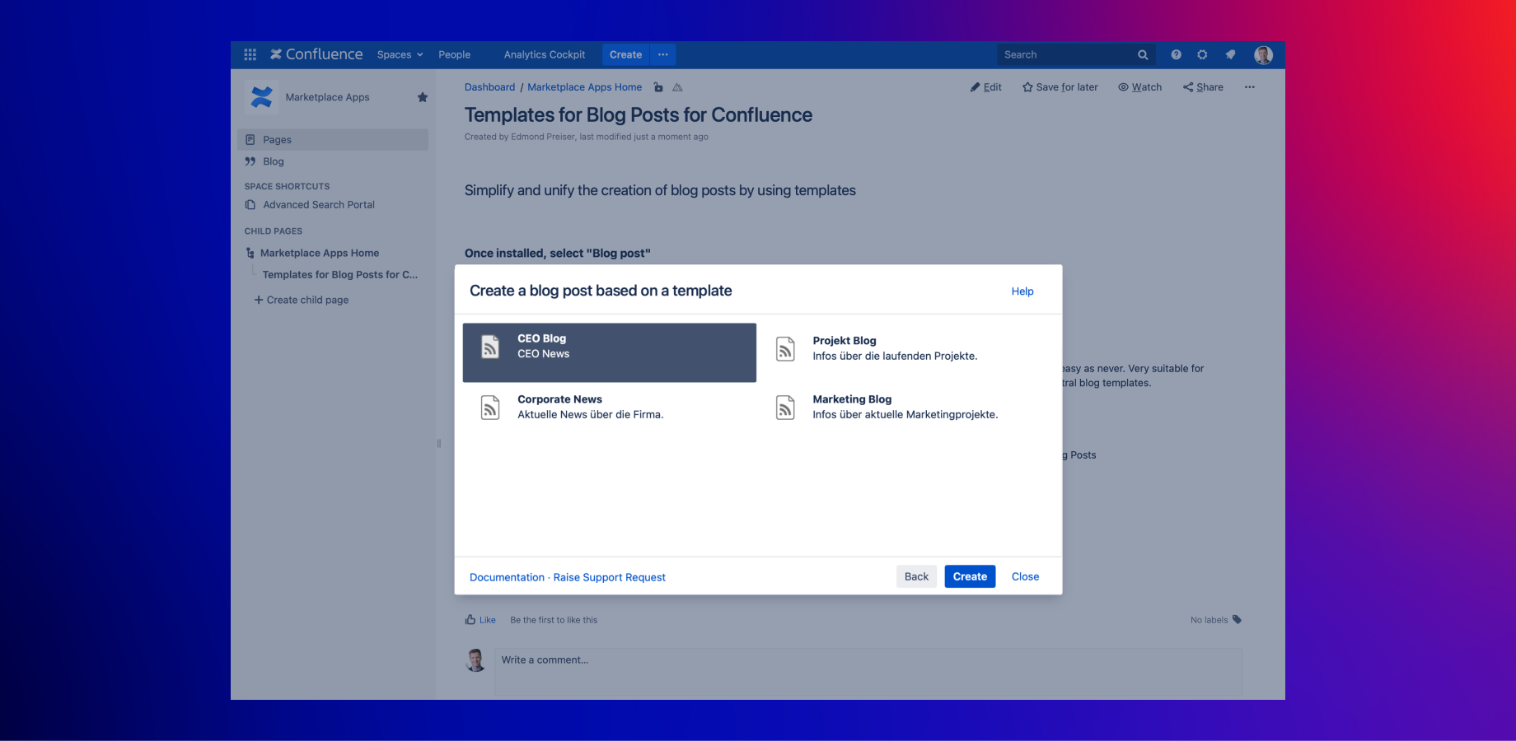This screenshot has height=741, width=1516.
Task: Click the search magnifier icon
Action: [x=1143, y=55]
